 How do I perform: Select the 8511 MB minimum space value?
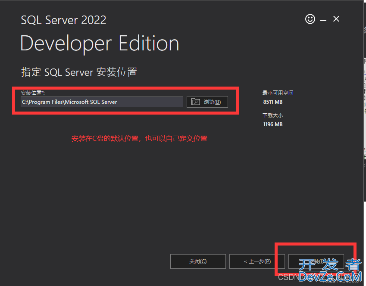click(x=272, y=102)
